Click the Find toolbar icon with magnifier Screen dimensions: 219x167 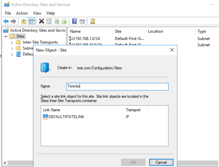93,22
